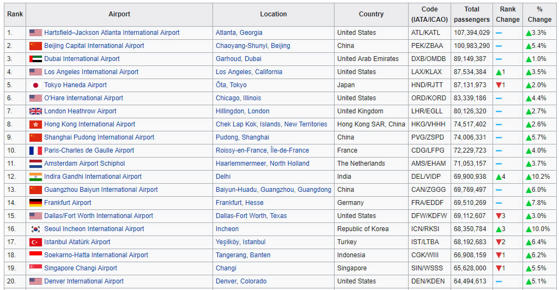Click the green up arrow in Delhi's rank change

pyautogui.click(x=499, y=177)
